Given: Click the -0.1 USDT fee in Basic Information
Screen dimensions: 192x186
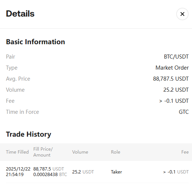Looking at the screenshot, I should [x=177, y=101].
